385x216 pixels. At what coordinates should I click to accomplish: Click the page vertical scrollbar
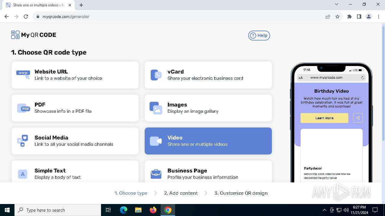point(383,84)
